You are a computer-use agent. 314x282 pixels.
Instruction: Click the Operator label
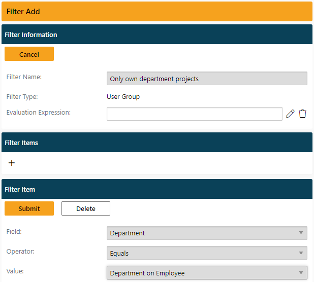[20, 252]
